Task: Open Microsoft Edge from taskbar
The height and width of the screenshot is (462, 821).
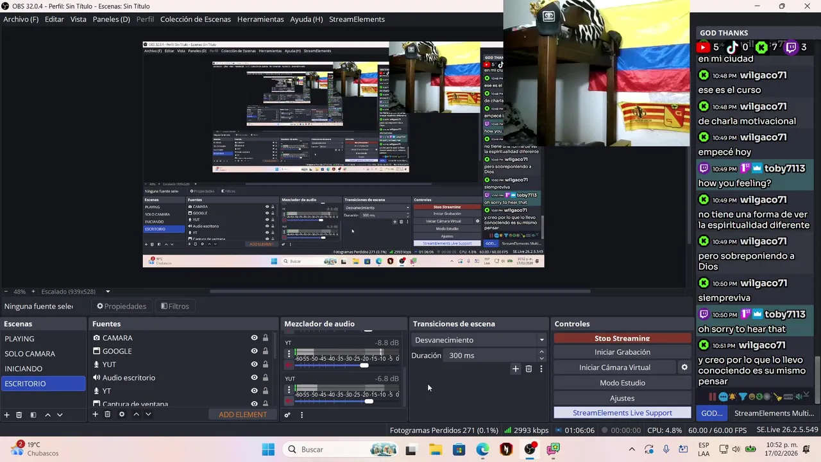Action: point(482,449)
